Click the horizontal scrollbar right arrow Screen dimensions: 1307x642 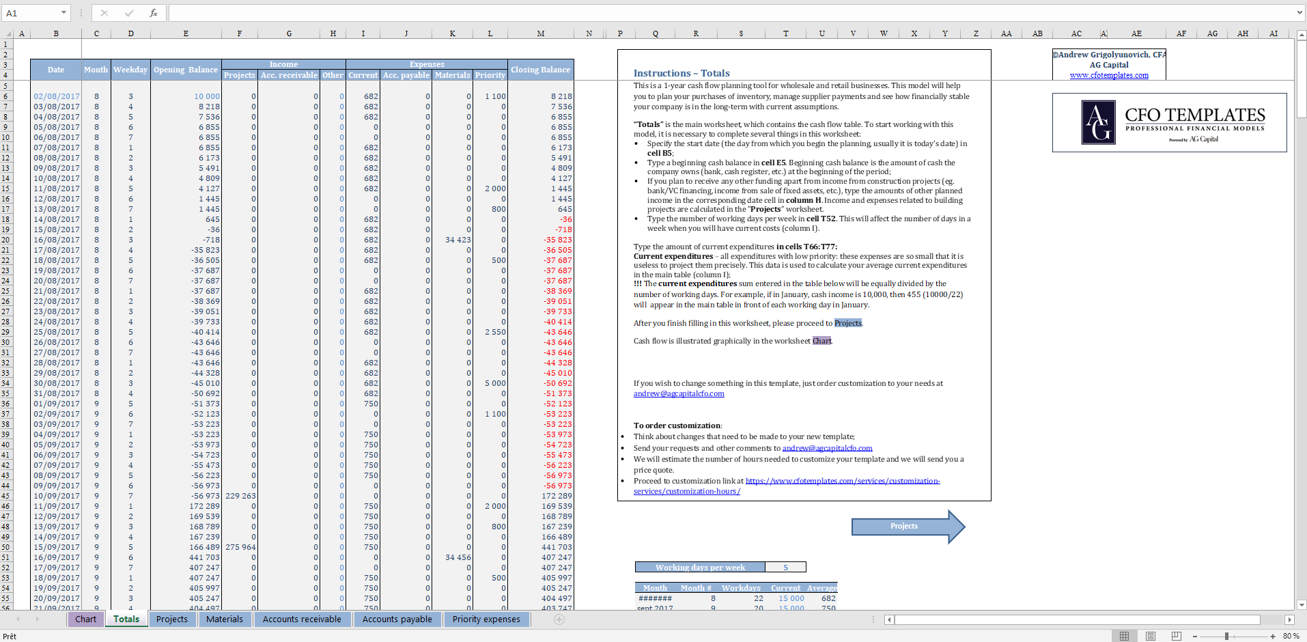click(x=1289, y=619)
